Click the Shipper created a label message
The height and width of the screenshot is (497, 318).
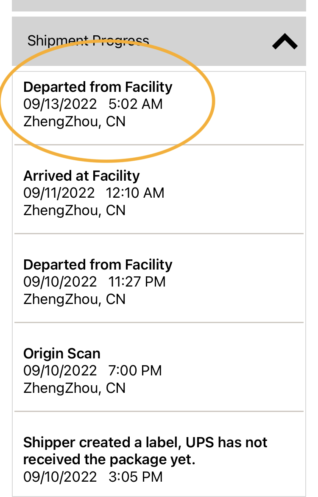(x=145, y=451)
